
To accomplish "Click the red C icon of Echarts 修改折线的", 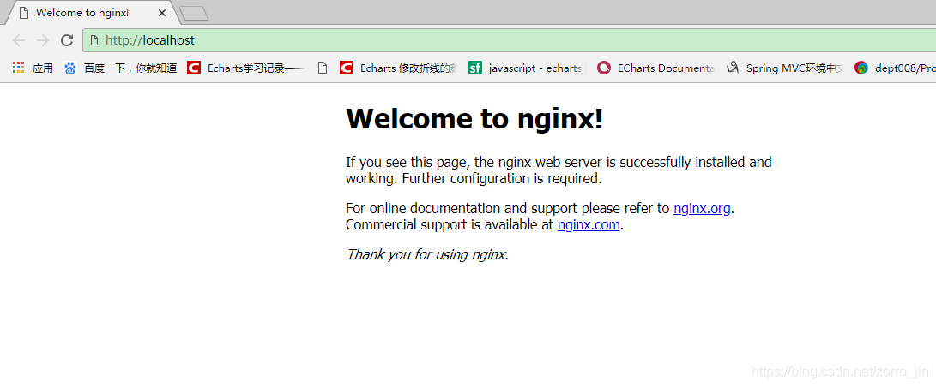I will click(347, 68).
